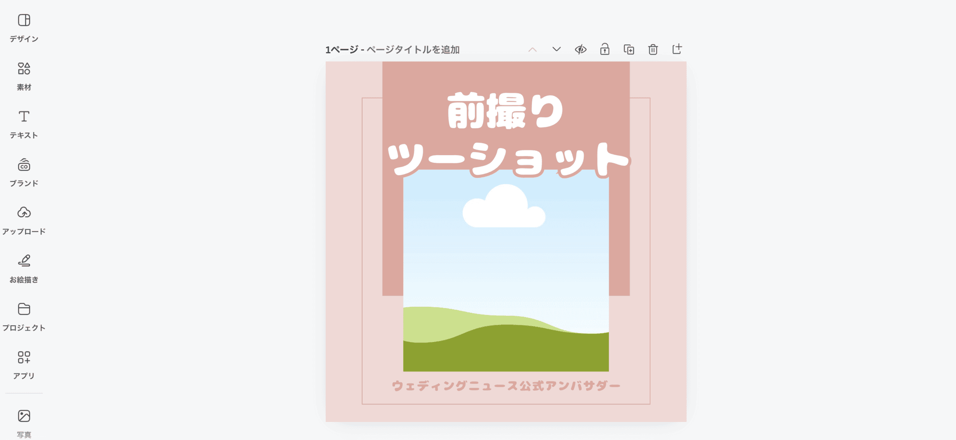
Task: Edit the ページタイトルを追加 title field
Action: [x=413, y=50]
